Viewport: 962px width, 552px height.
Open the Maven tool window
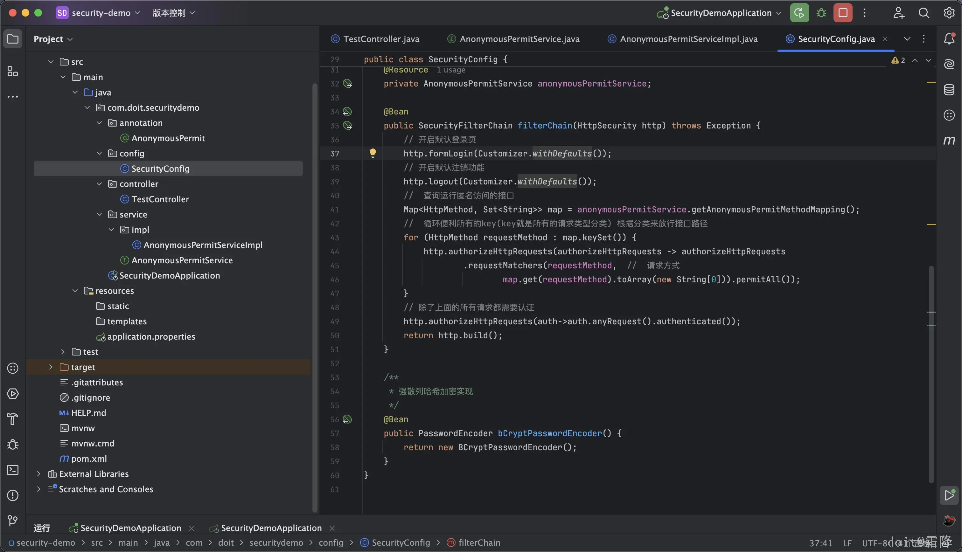[949, 141]
